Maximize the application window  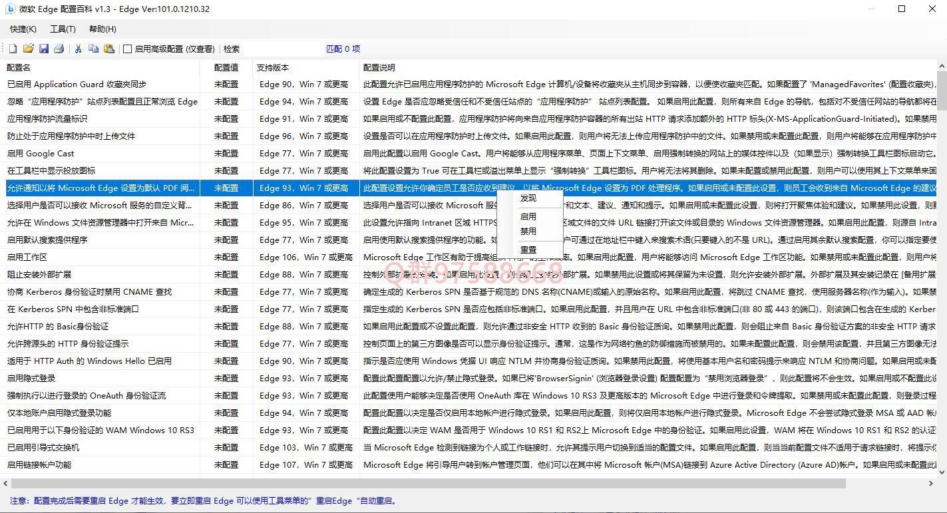[902, 9]
